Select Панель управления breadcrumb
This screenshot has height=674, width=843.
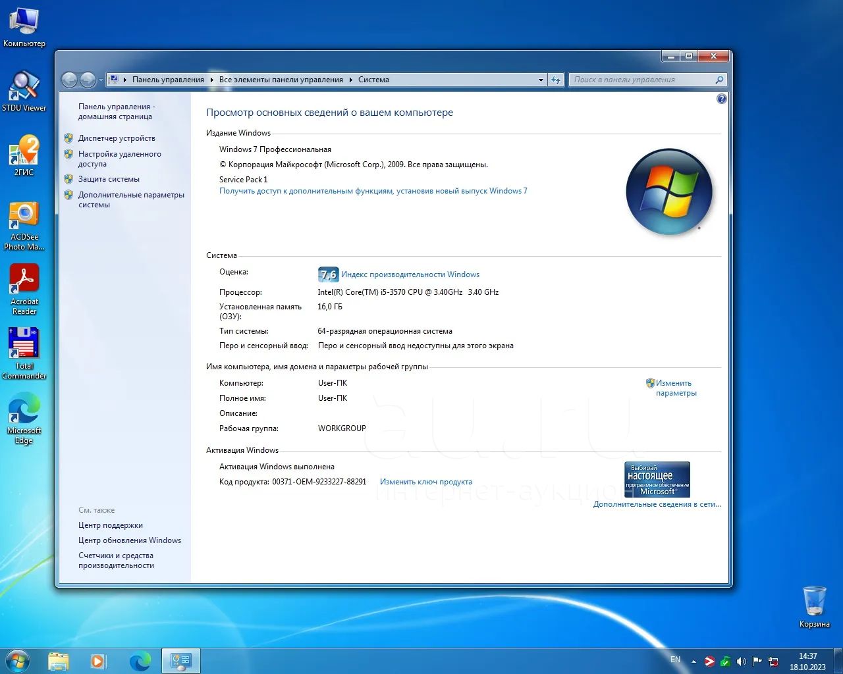(x=168, y=80)
